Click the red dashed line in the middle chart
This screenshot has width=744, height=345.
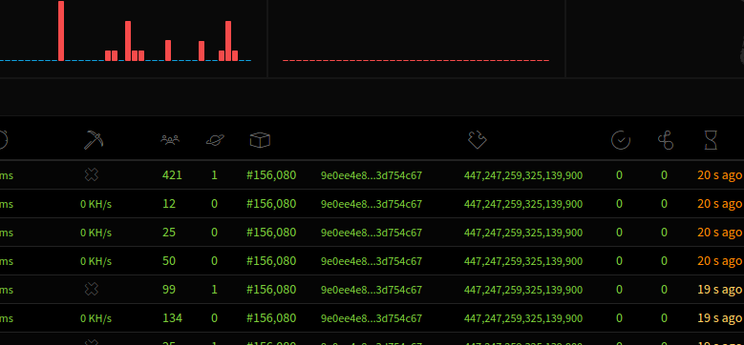(x=415, y=61)
